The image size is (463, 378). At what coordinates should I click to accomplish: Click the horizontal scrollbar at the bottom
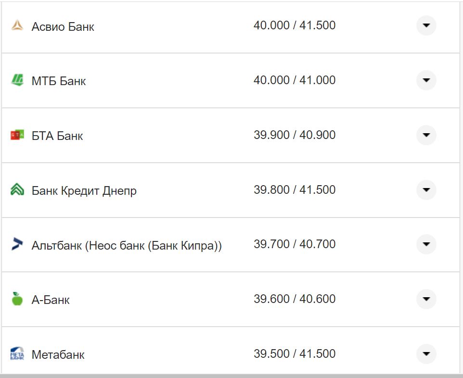coord(231,375)
